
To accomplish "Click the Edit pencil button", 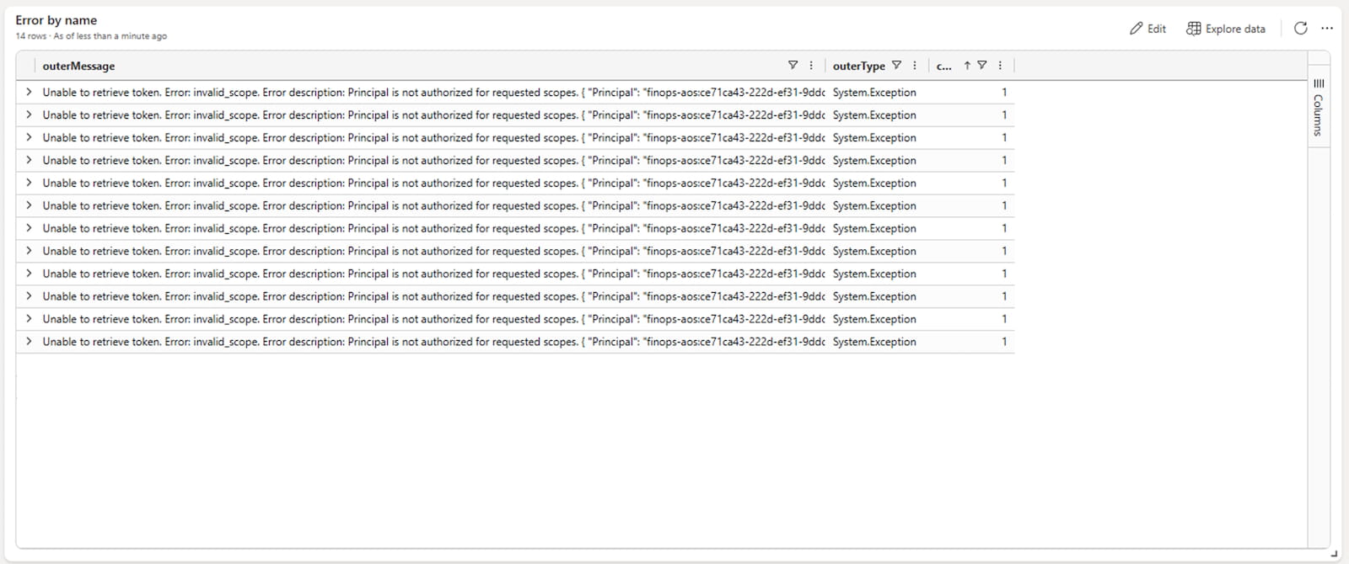I will 1147,29.
